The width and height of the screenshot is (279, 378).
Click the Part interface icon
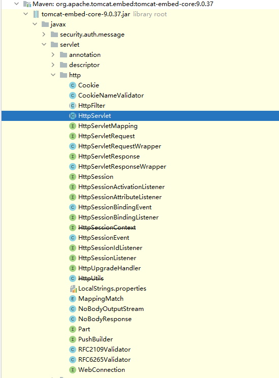pos(73,329)
